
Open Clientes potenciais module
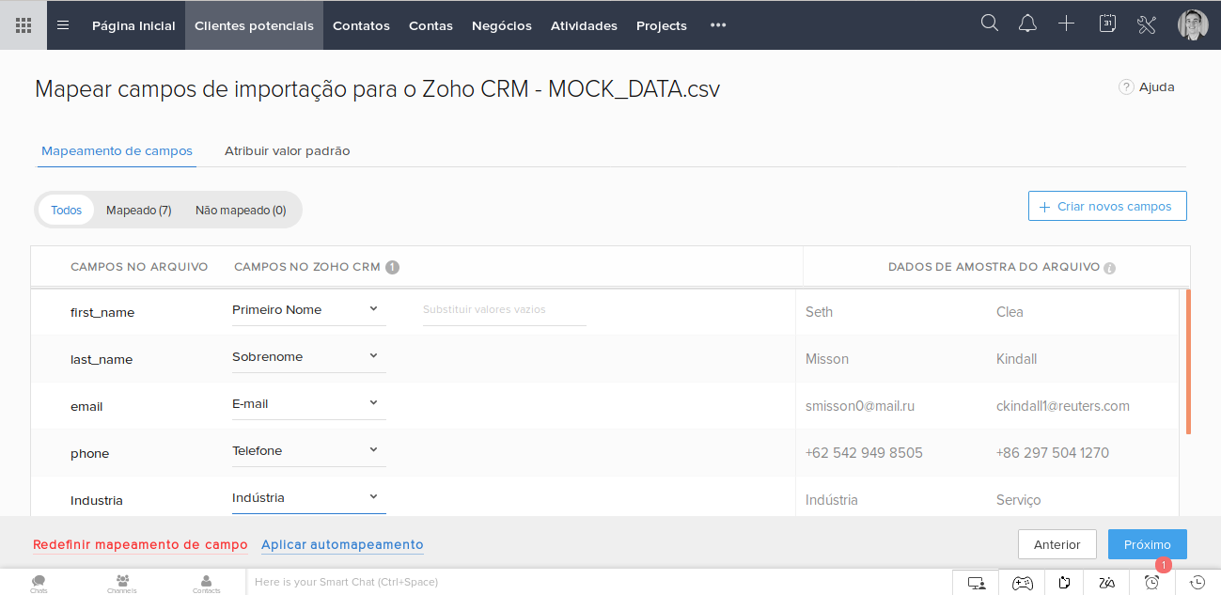click(x=254, y=25)
